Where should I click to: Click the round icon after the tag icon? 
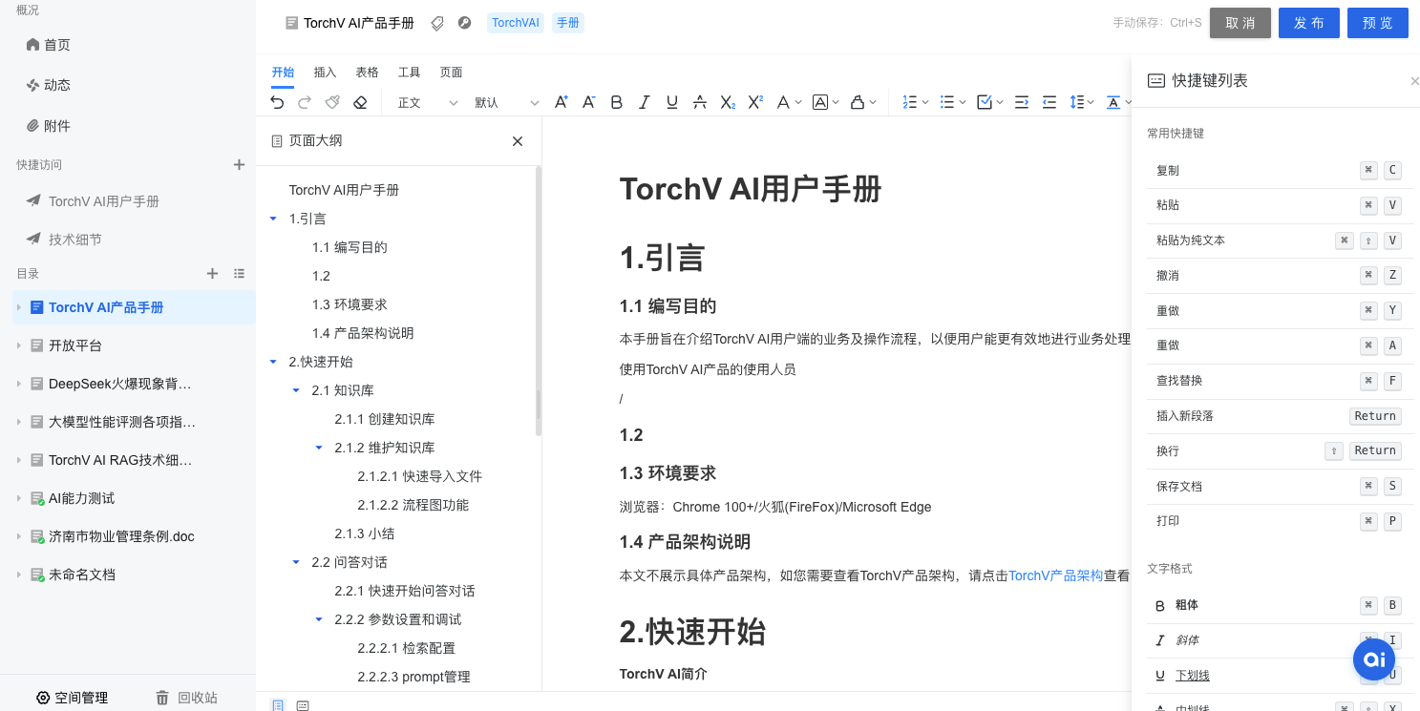click(465, 23)
